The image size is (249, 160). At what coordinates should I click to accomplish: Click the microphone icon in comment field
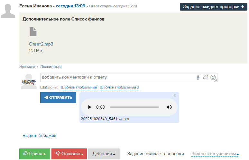click(198, 77)
